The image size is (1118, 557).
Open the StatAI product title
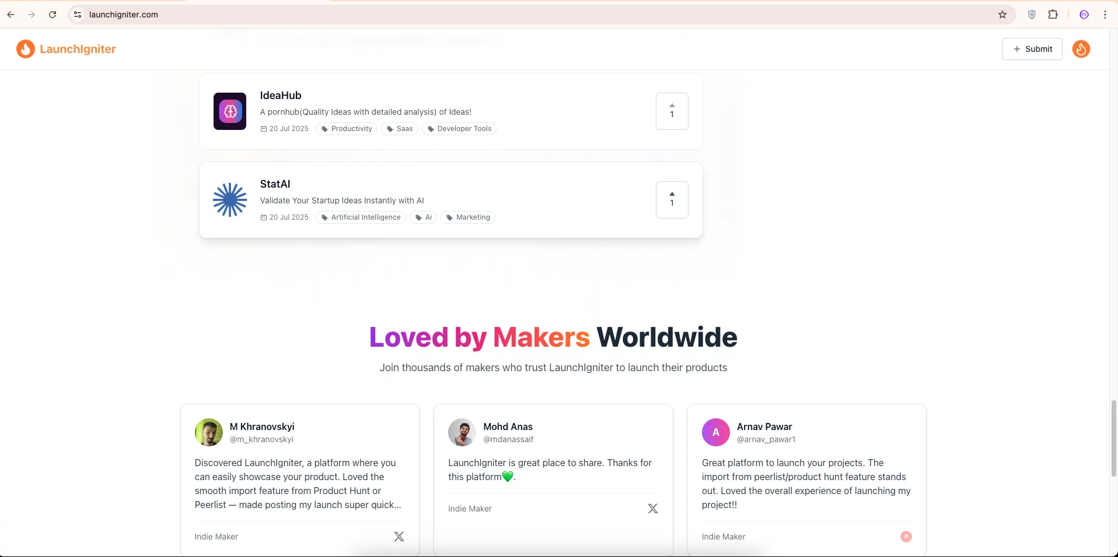click(x=275, y=184)
